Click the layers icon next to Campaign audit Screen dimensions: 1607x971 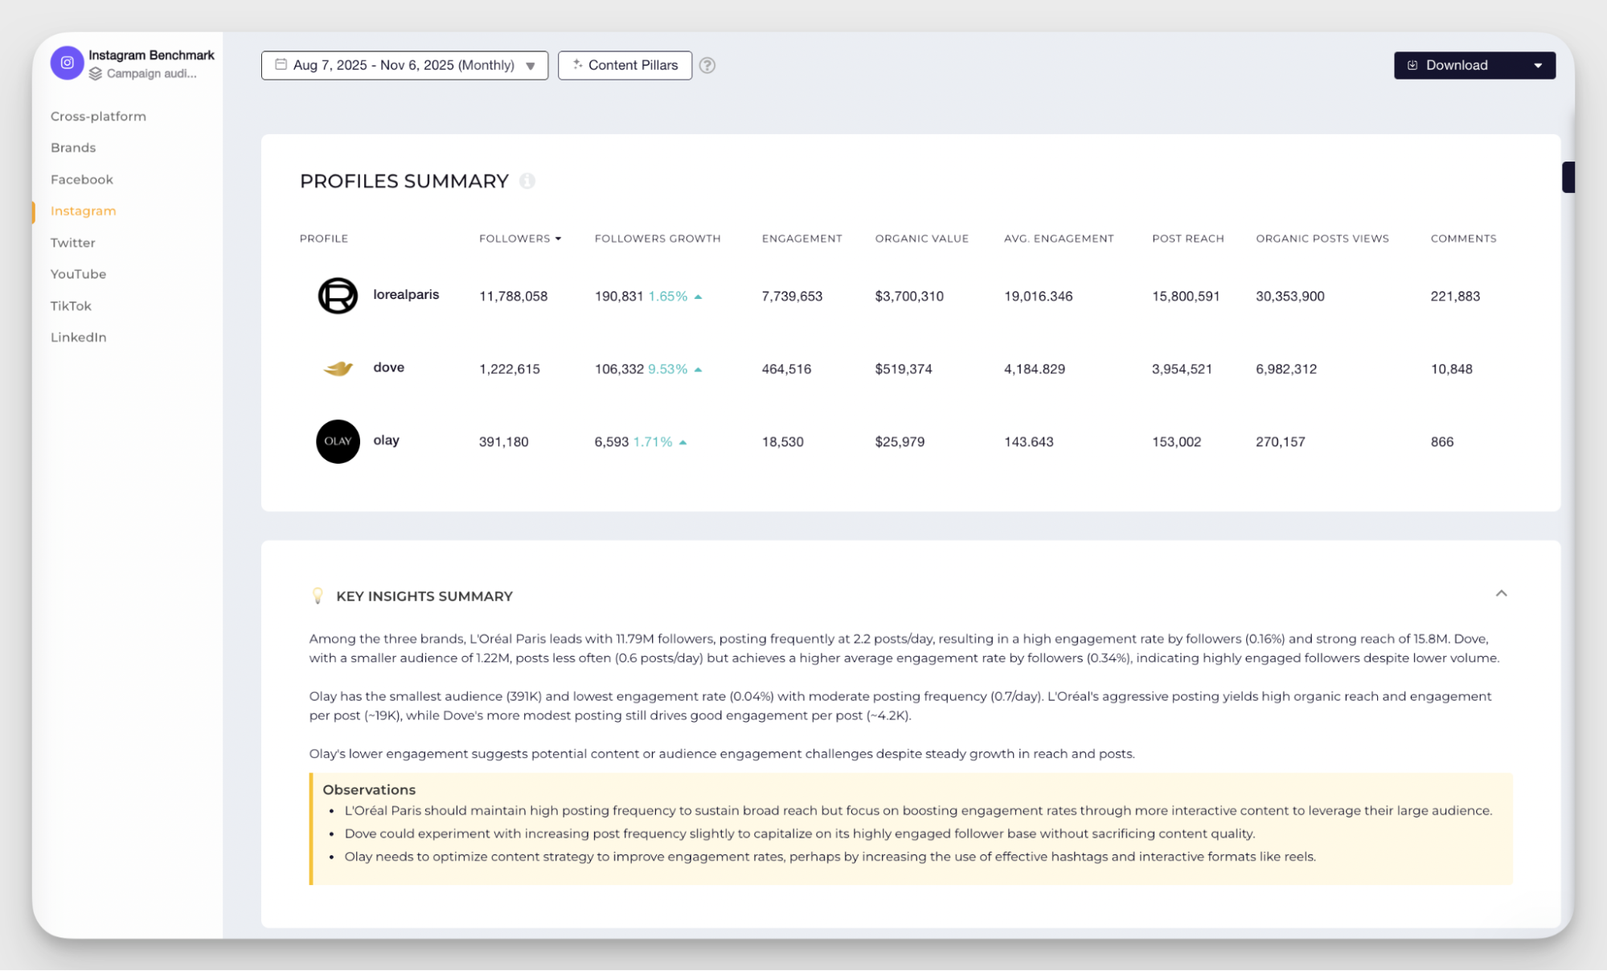tap(96, 73)
